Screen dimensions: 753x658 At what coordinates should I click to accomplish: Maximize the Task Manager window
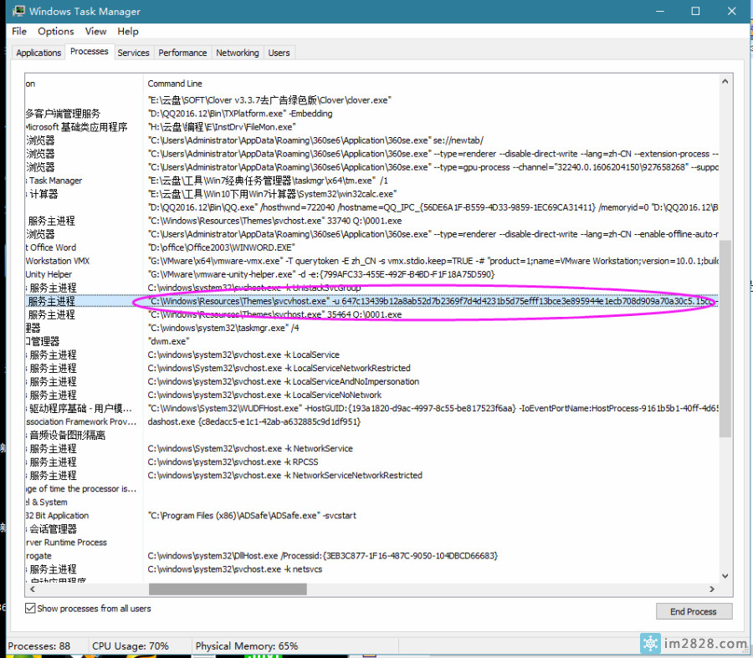pyautogui.click(x=695, y=12)
